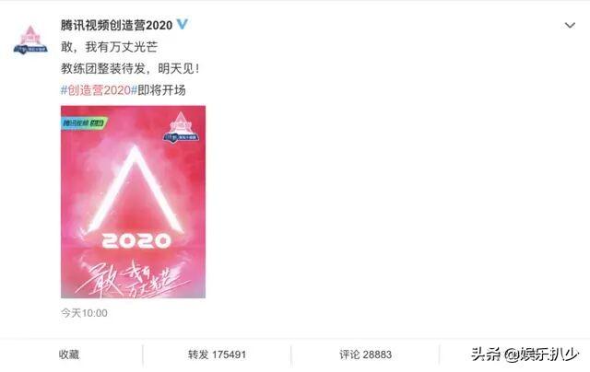Expand the post options chevron menu
Screen dimensions: 590x372
click(x=570, y=26)
